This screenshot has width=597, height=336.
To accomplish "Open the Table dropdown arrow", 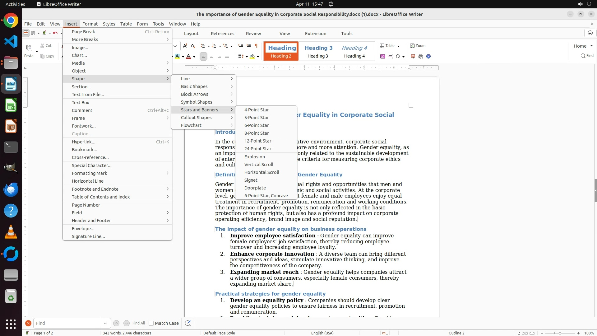I will [399, 46].
